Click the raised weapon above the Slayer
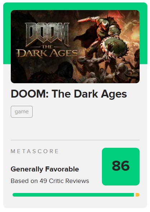The image size is (150, 212). (x=89, y=19)
